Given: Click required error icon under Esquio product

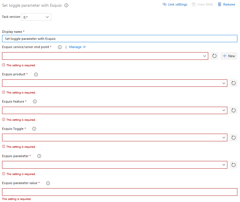Looking at the screenshot, I should [4, 92].
